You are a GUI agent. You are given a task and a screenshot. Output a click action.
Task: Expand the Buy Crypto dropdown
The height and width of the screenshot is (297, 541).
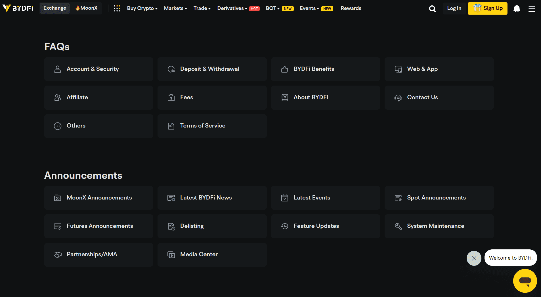pyautogui.click(x=142, y=8)
